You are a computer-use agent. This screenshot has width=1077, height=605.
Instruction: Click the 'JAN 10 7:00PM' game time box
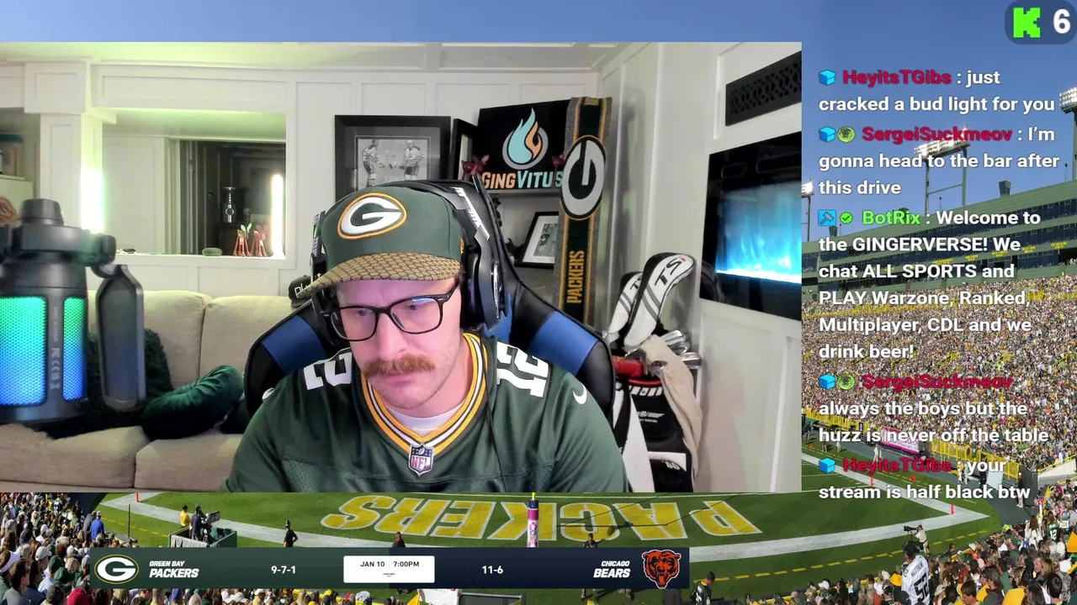coord(389,569)
